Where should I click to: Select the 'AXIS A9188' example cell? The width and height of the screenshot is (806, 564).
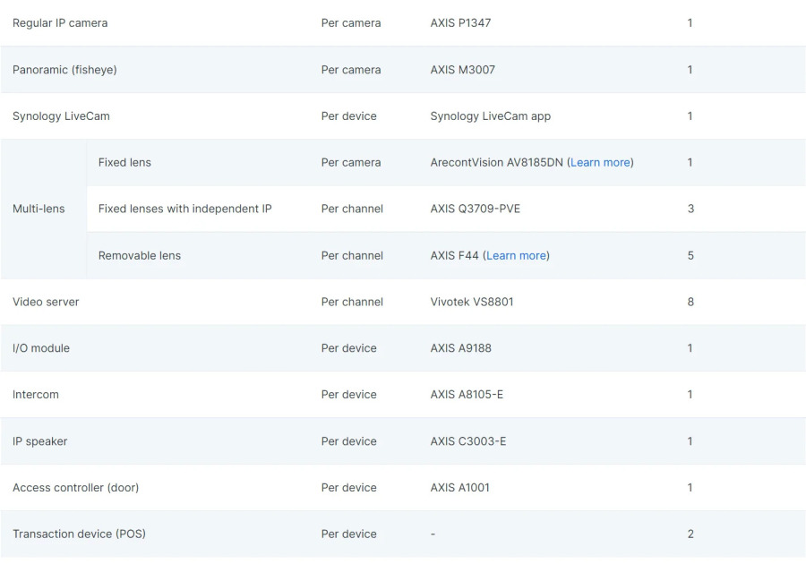coord(460,347)
